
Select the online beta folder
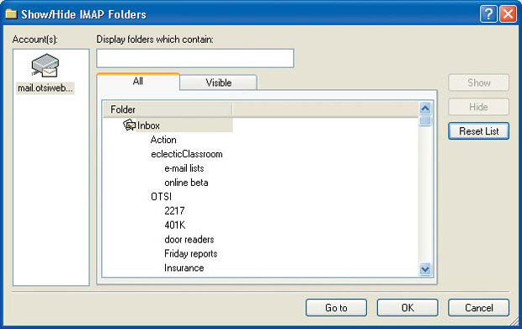[x=186, y=183]
